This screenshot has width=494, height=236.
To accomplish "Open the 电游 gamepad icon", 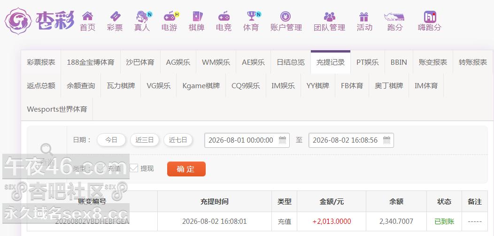I will coord(170,16).
